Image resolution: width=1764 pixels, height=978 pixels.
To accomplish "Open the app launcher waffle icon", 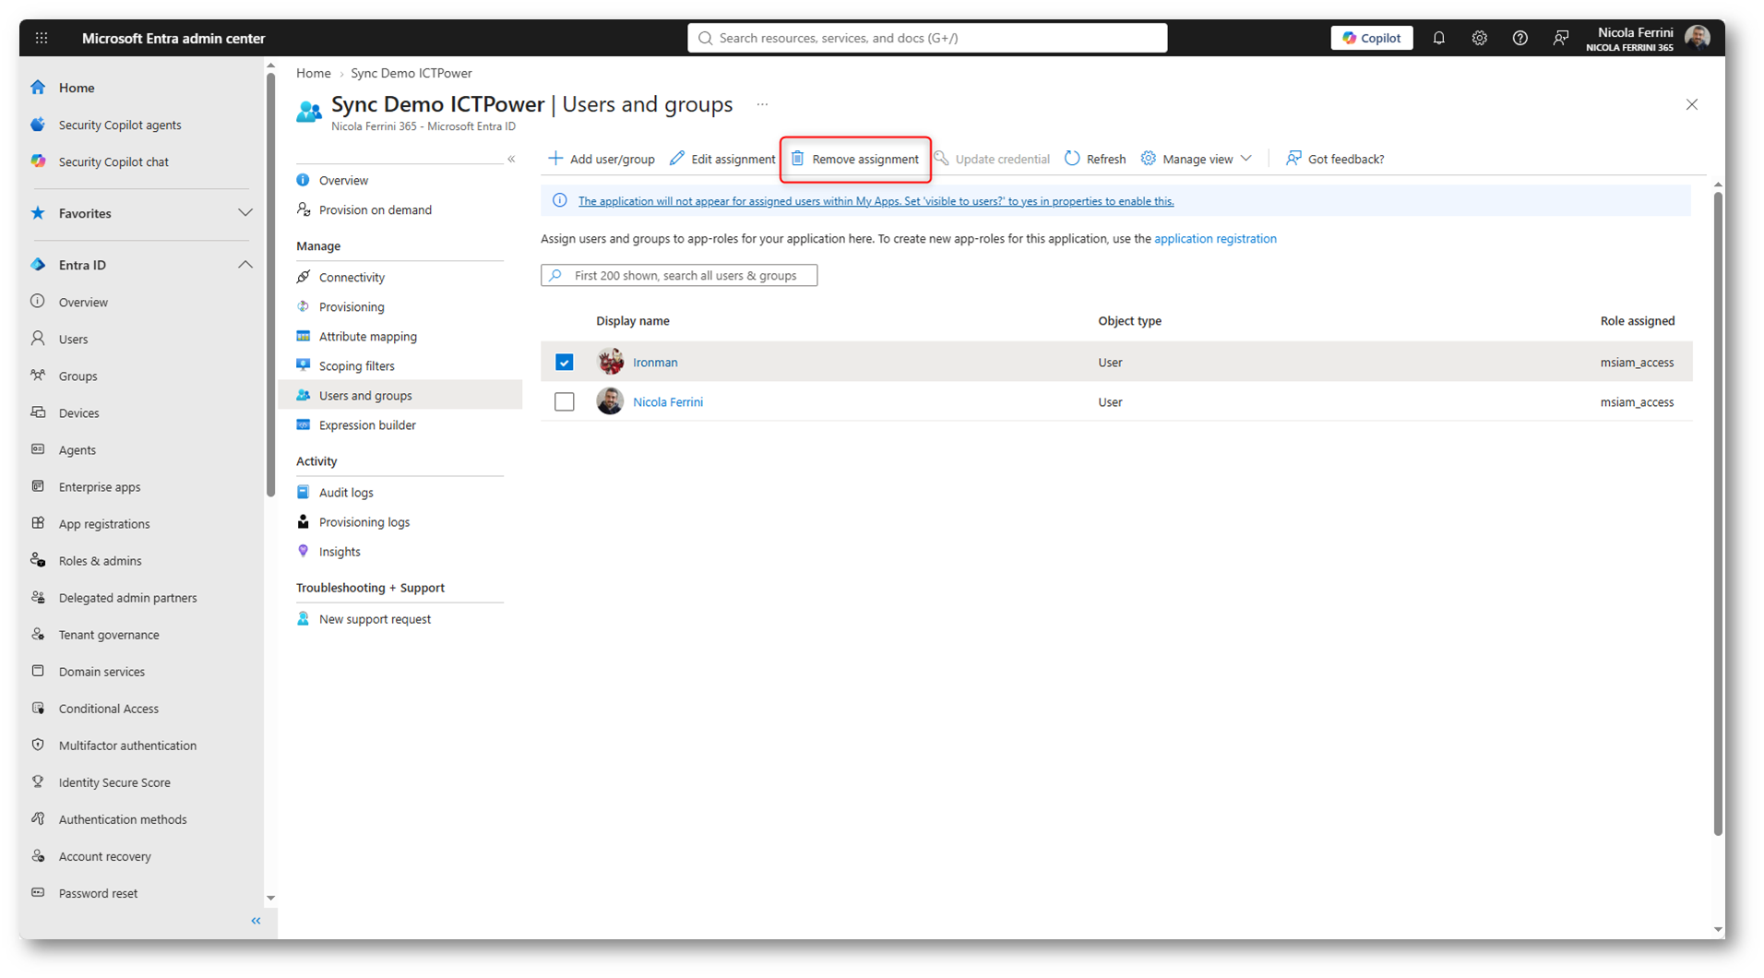I will [42, 38].
